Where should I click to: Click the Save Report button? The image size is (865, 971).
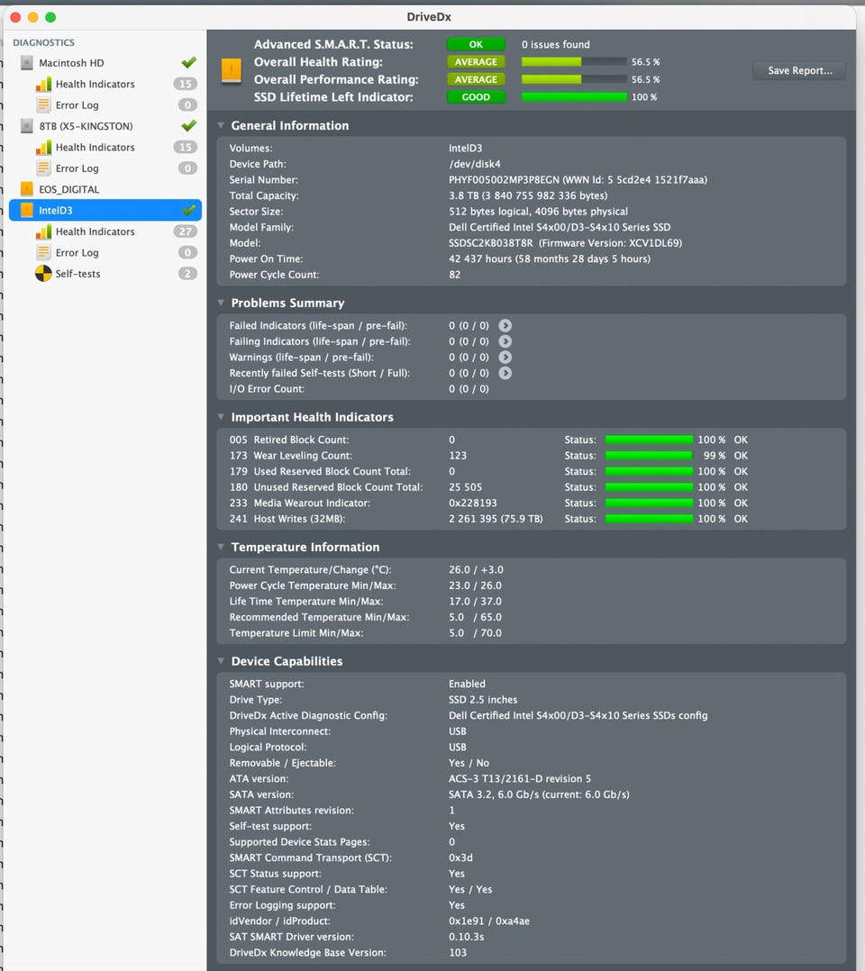[x=800, y=70]
